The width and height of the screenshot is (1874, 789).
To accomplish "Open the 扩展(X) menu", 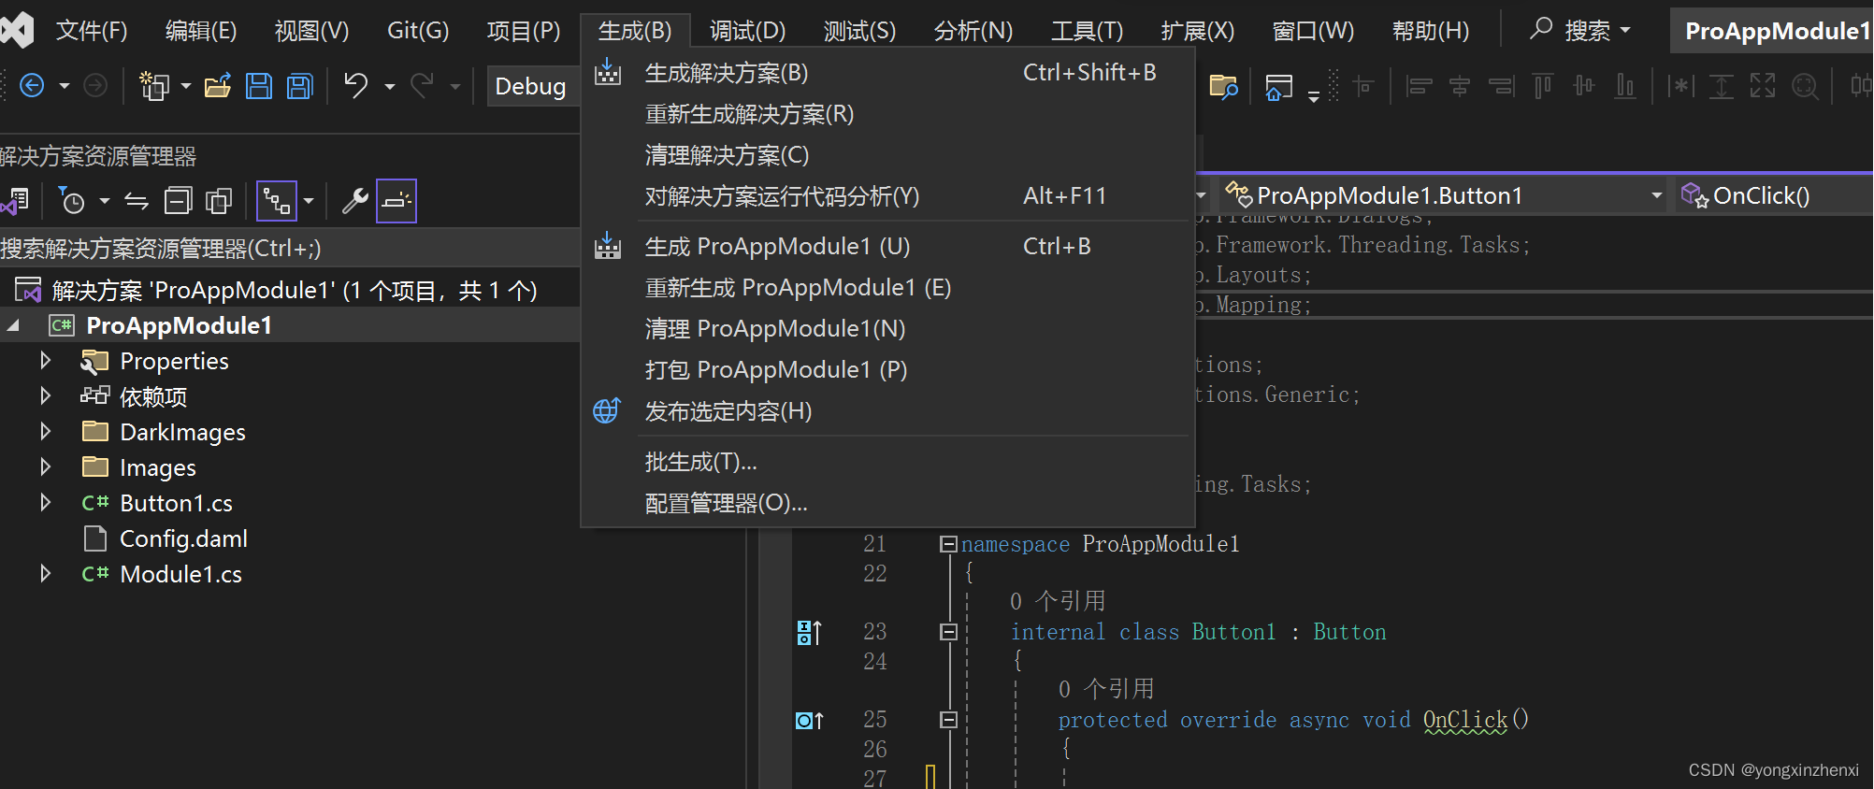I will (x=1198, y=31).
